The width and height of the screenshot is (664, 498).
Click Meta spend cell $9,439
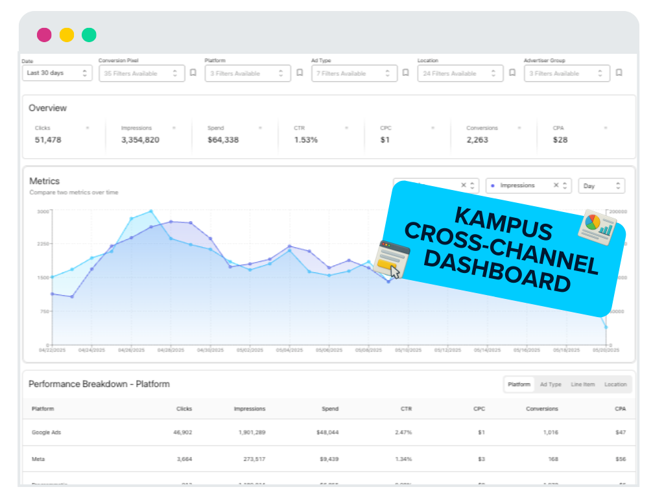click(x=329, y=459)
